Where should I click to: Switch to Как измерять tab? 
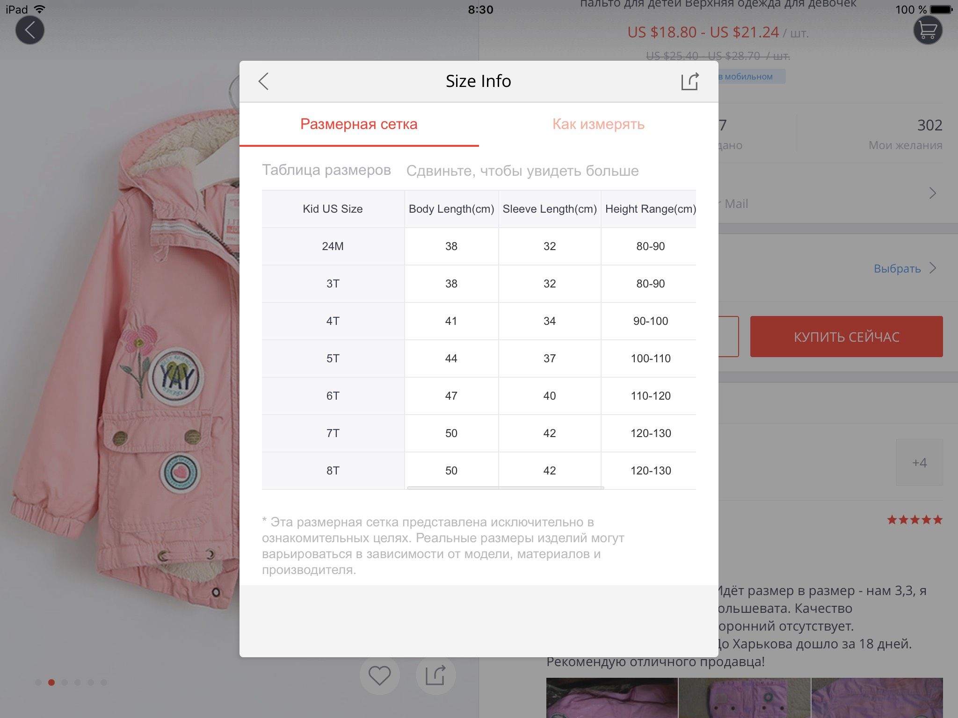[598, 124]
